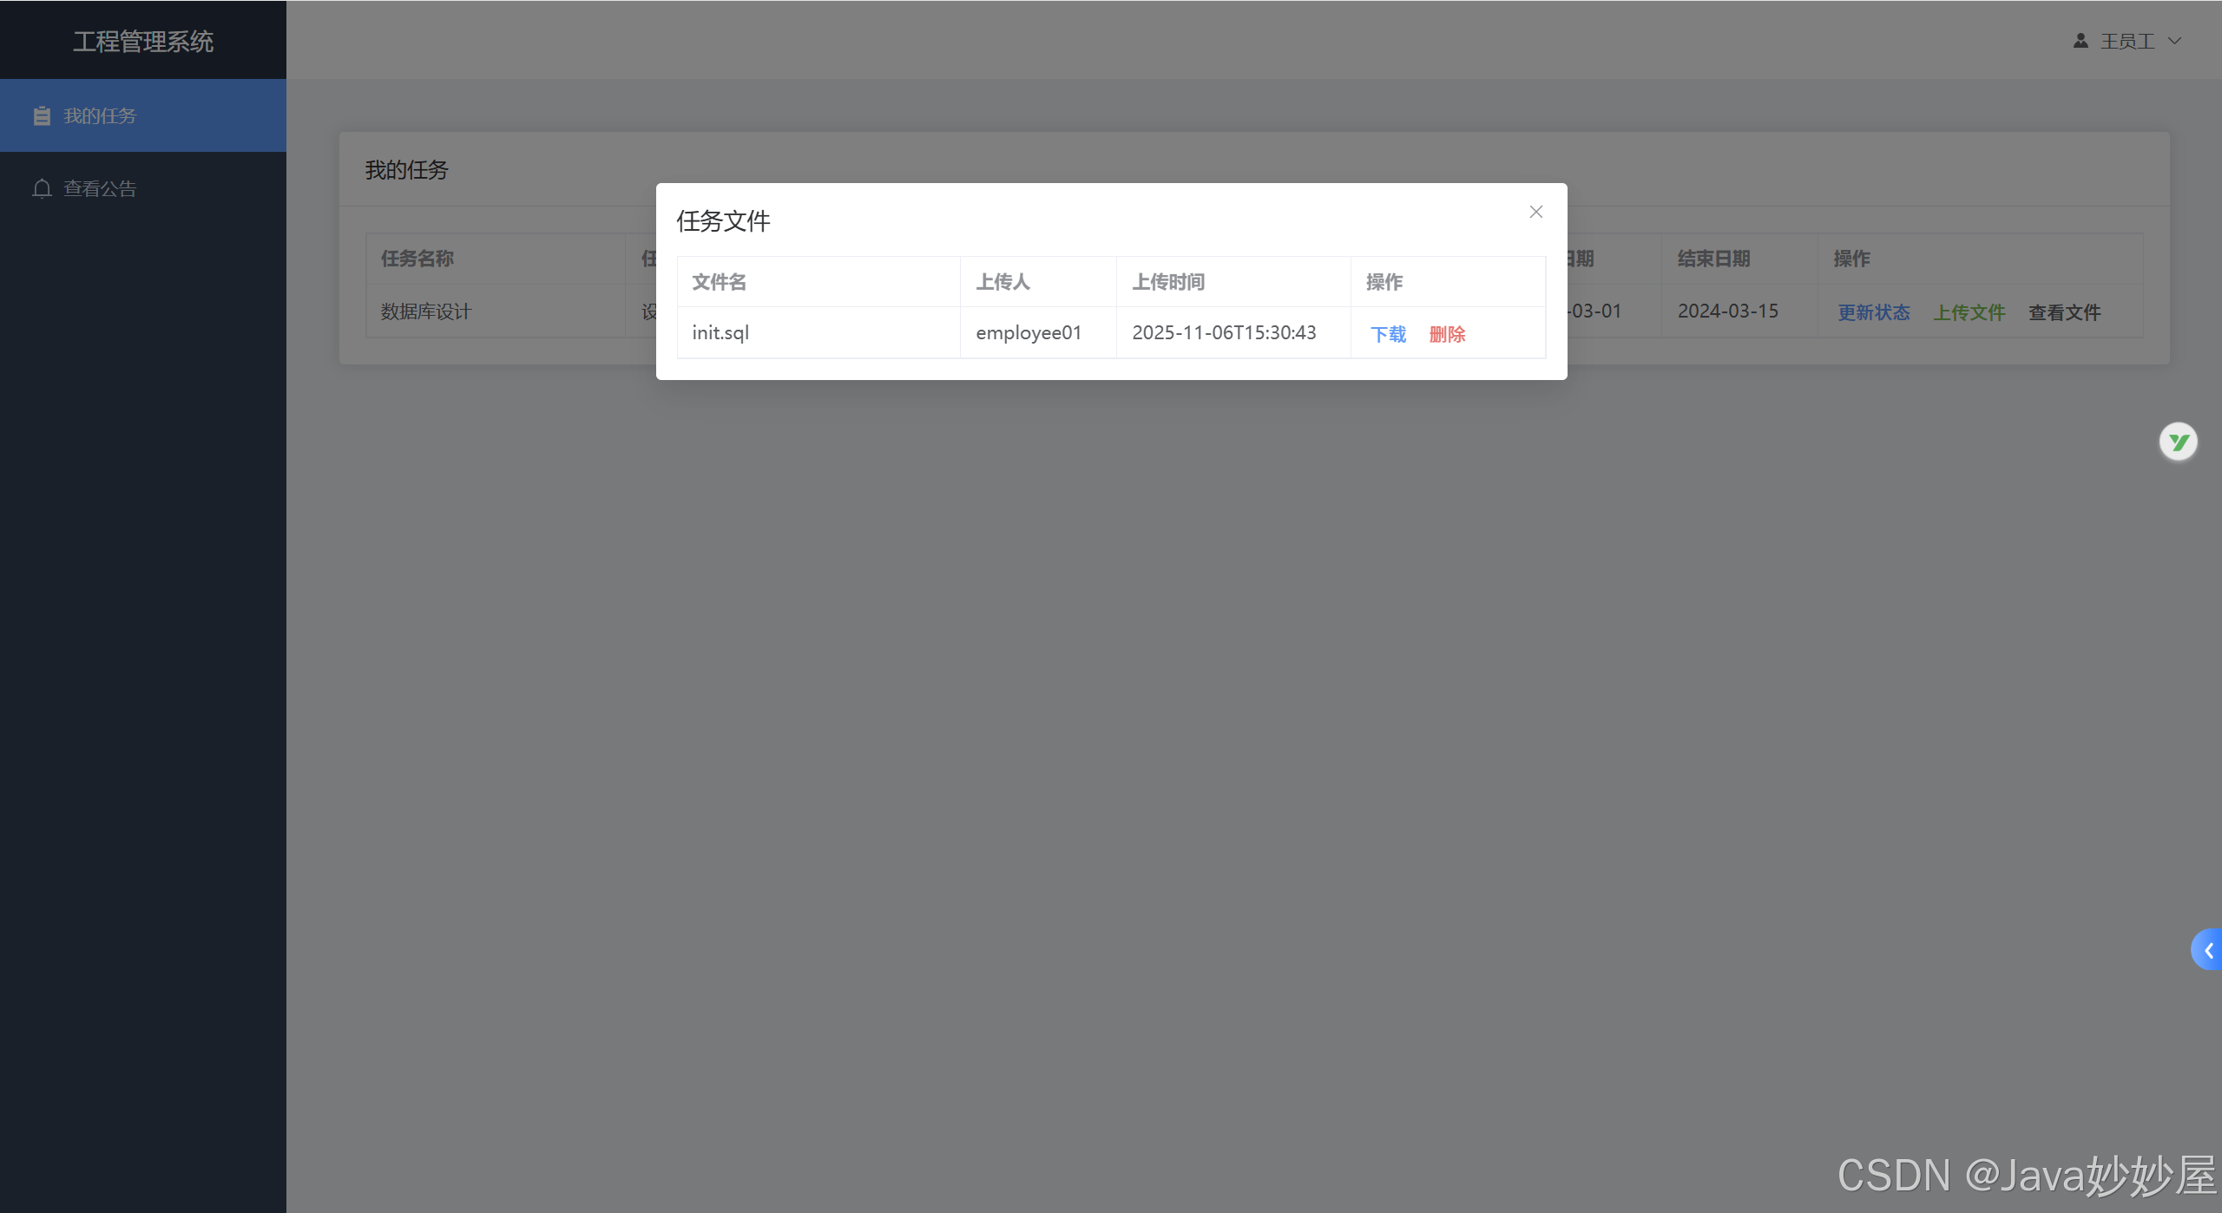Click the 数据库设计 task name

point(425,311)
